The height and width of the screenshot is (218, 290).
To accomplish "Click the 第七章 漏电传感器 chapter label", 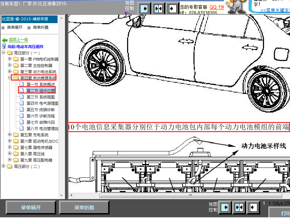I will tap(36, 147).
